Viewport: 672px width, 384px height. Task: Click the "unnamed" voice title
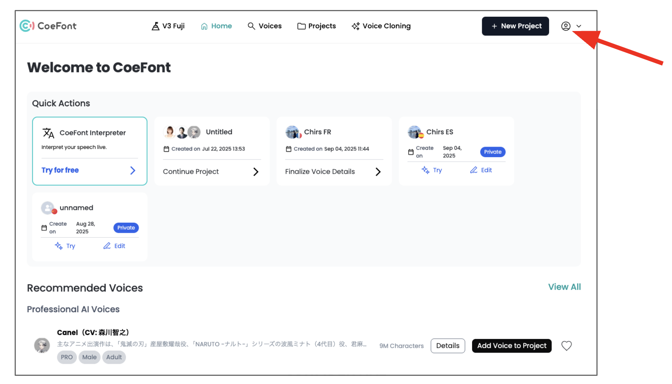point(76,208)
